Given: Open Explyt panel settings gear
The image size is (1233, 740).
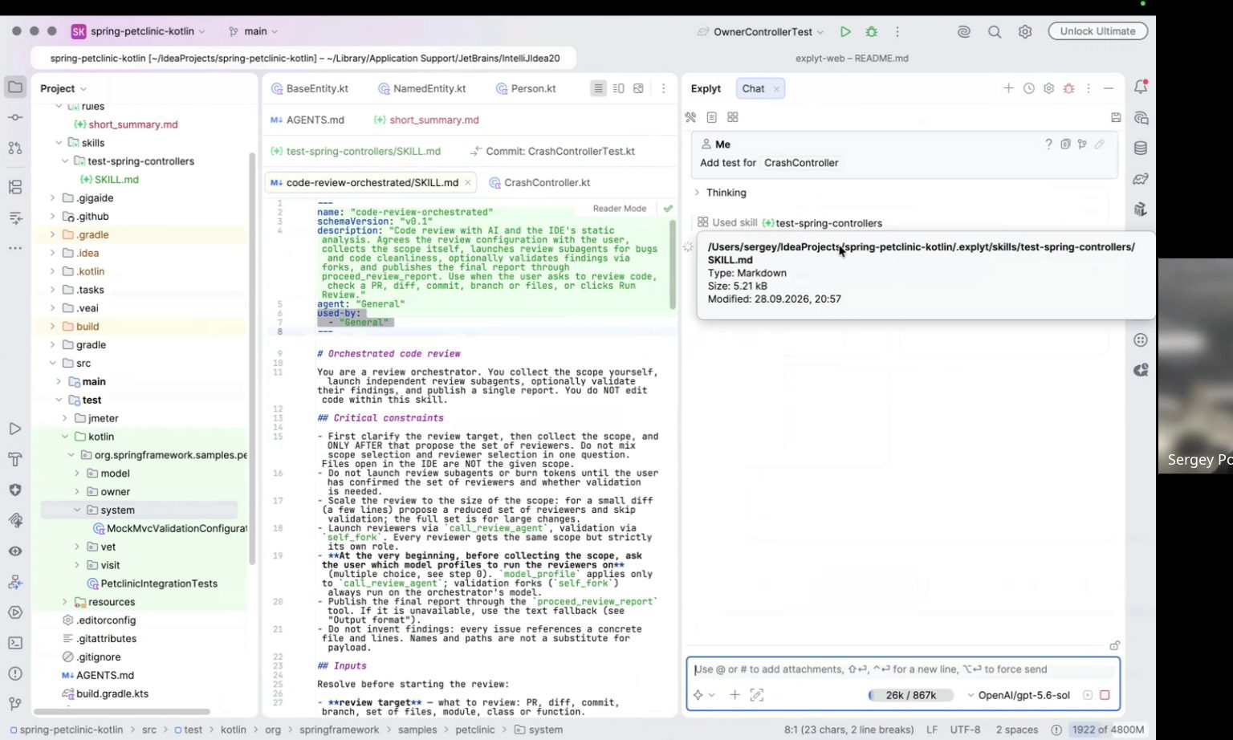Looking at the screenshot, I should click(x=1048, y=88).
